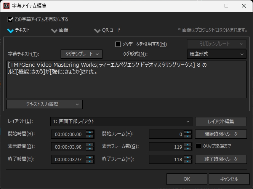The width and height of the screenshot is (253, 189).
Task: Minimize the 字幕アイテム編集 dialog
Action: (x=209, y=6)
